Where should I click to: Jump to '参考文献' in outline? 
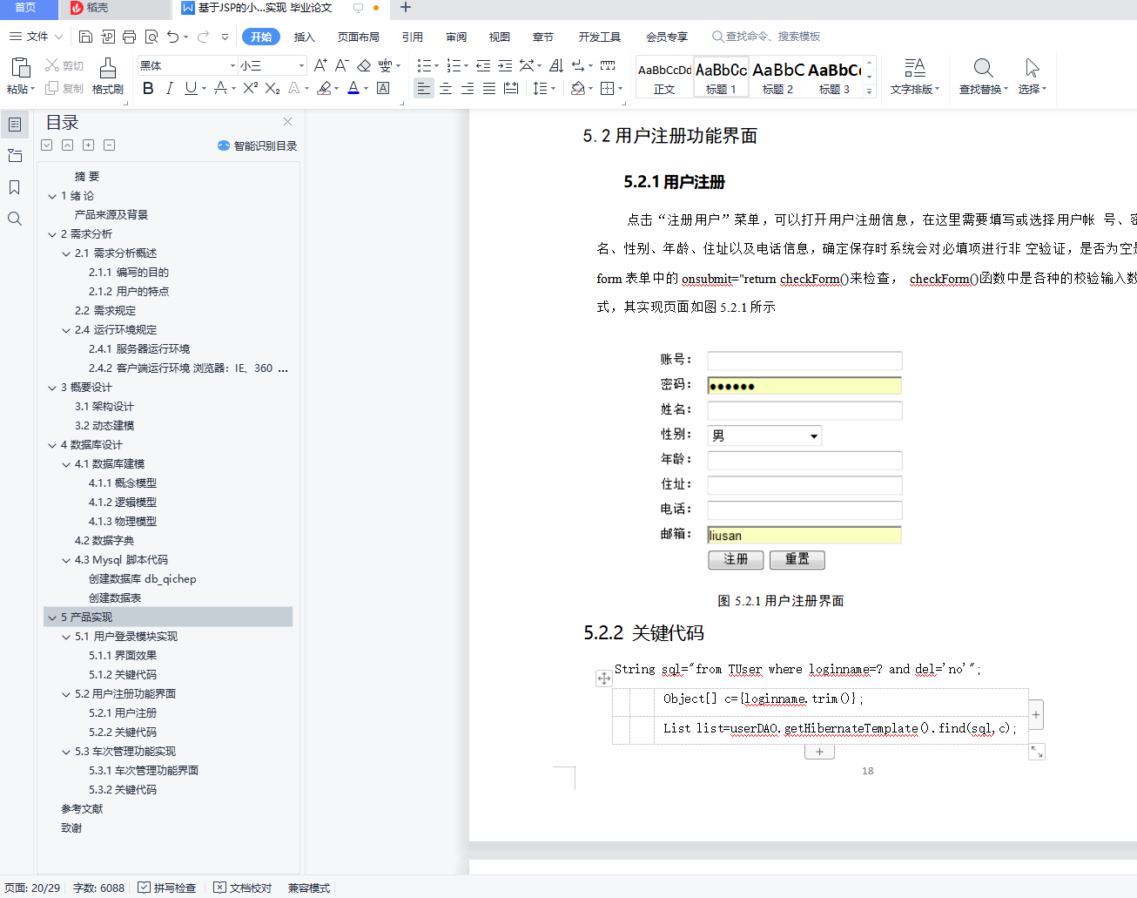82,809
